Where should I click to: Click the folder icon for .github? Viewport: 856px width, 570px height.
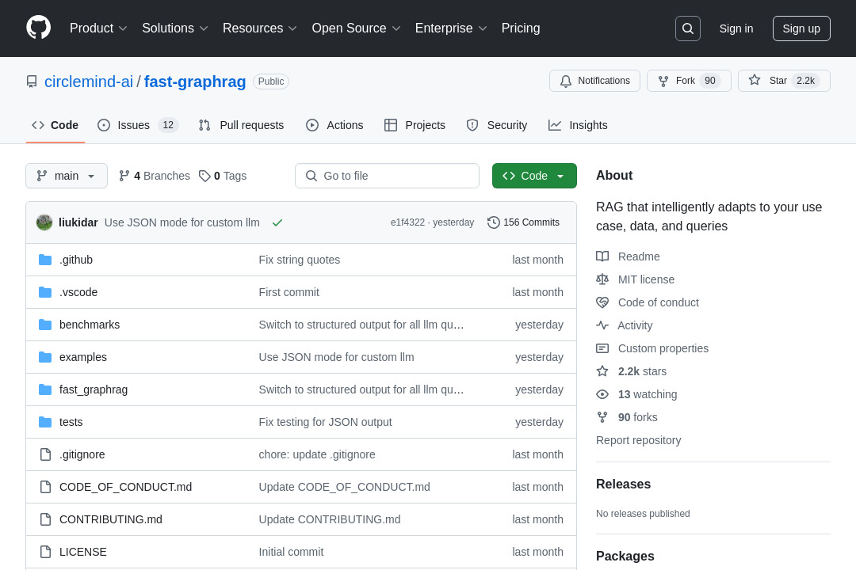point(45,260)
